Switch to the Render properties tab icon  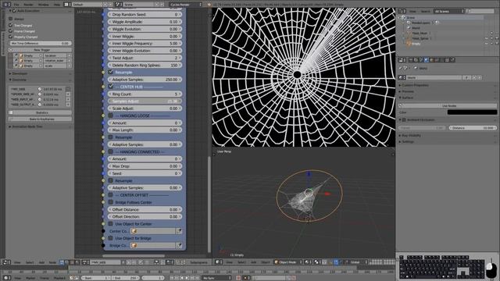(411, 60)
